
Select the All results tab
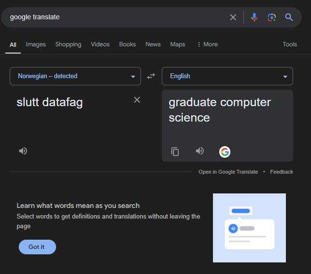(13, 44)
